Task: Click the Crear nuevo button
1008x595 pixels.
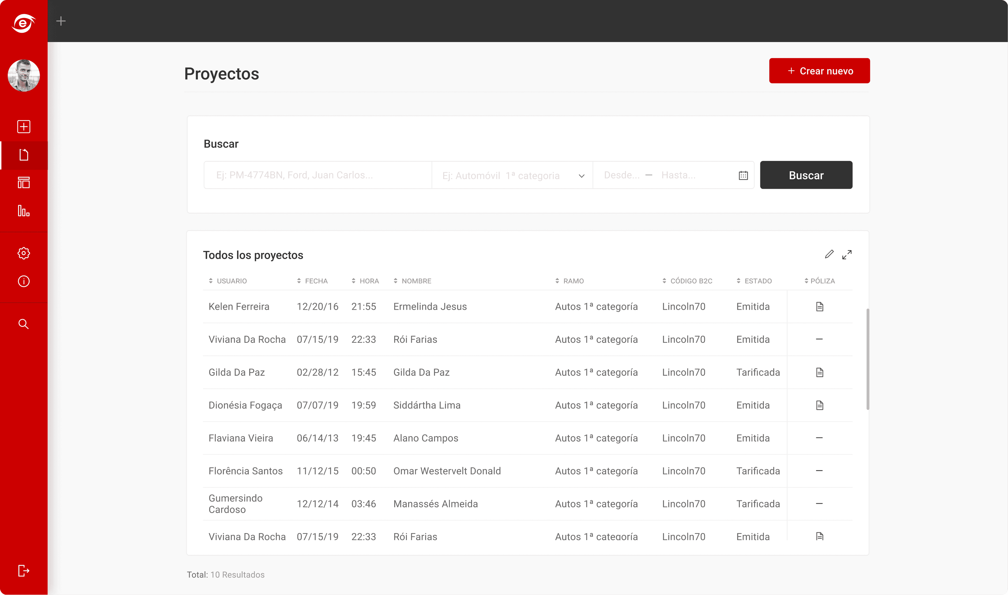Action: pos(819,71)
